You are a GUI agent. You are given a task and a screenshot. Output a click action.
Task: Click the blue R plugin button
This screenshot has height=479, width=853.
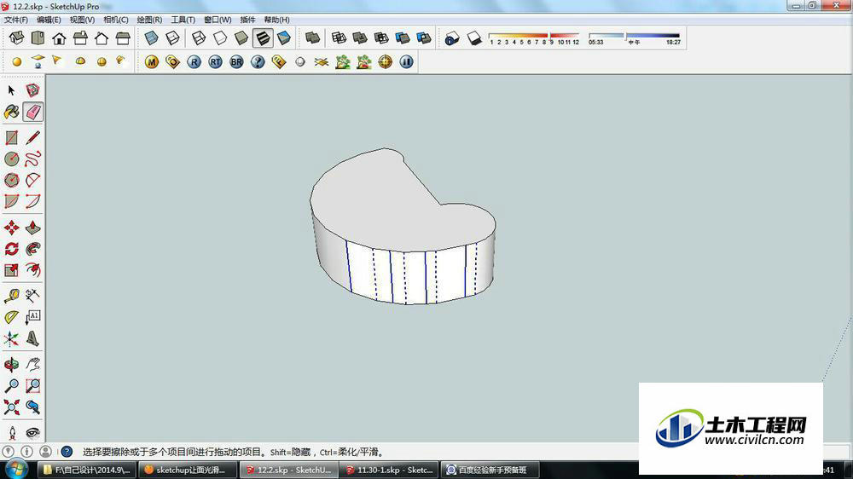tap(194, 62)
